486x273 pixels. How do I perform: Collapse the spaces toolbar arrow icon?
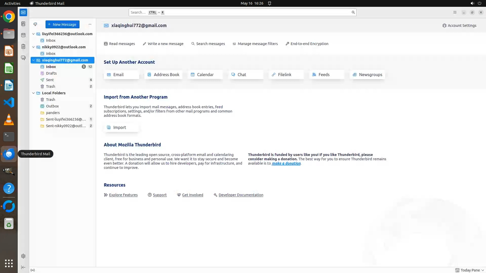(23, 267)
